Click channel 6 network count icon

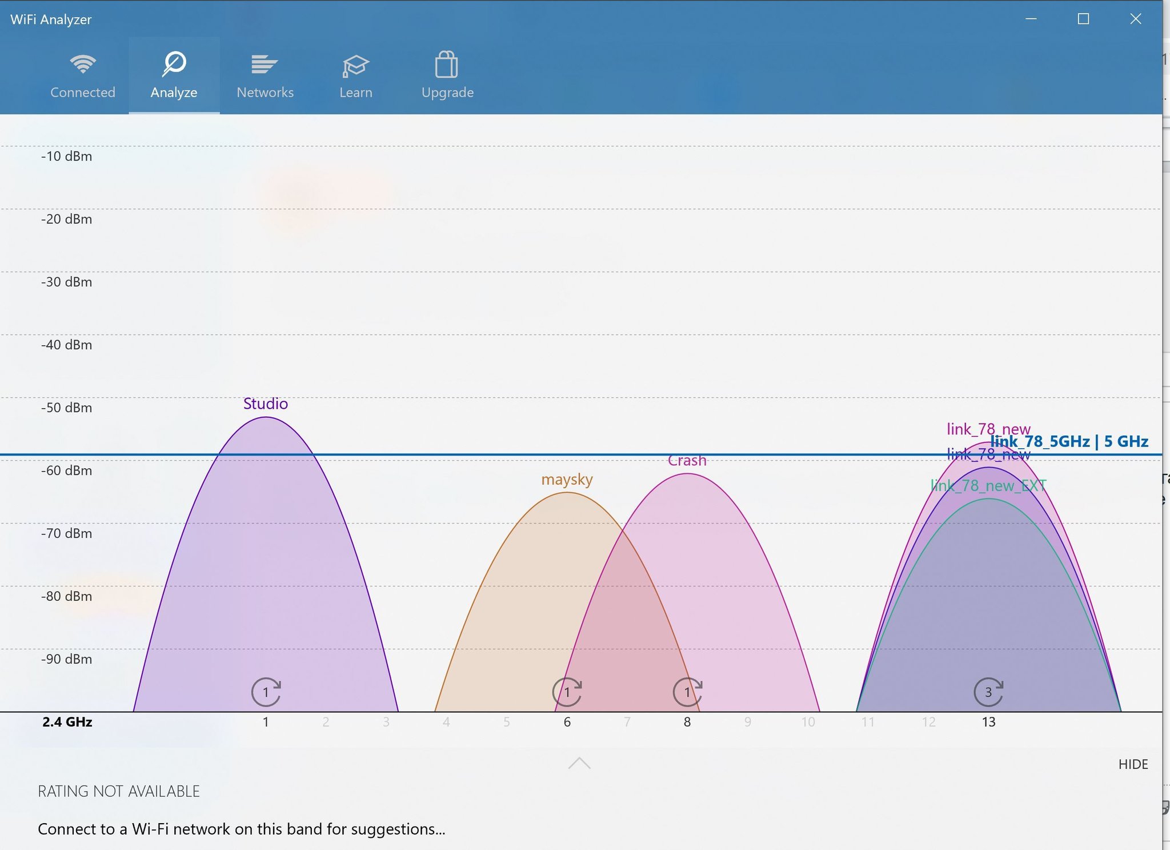tap(567, 692)
